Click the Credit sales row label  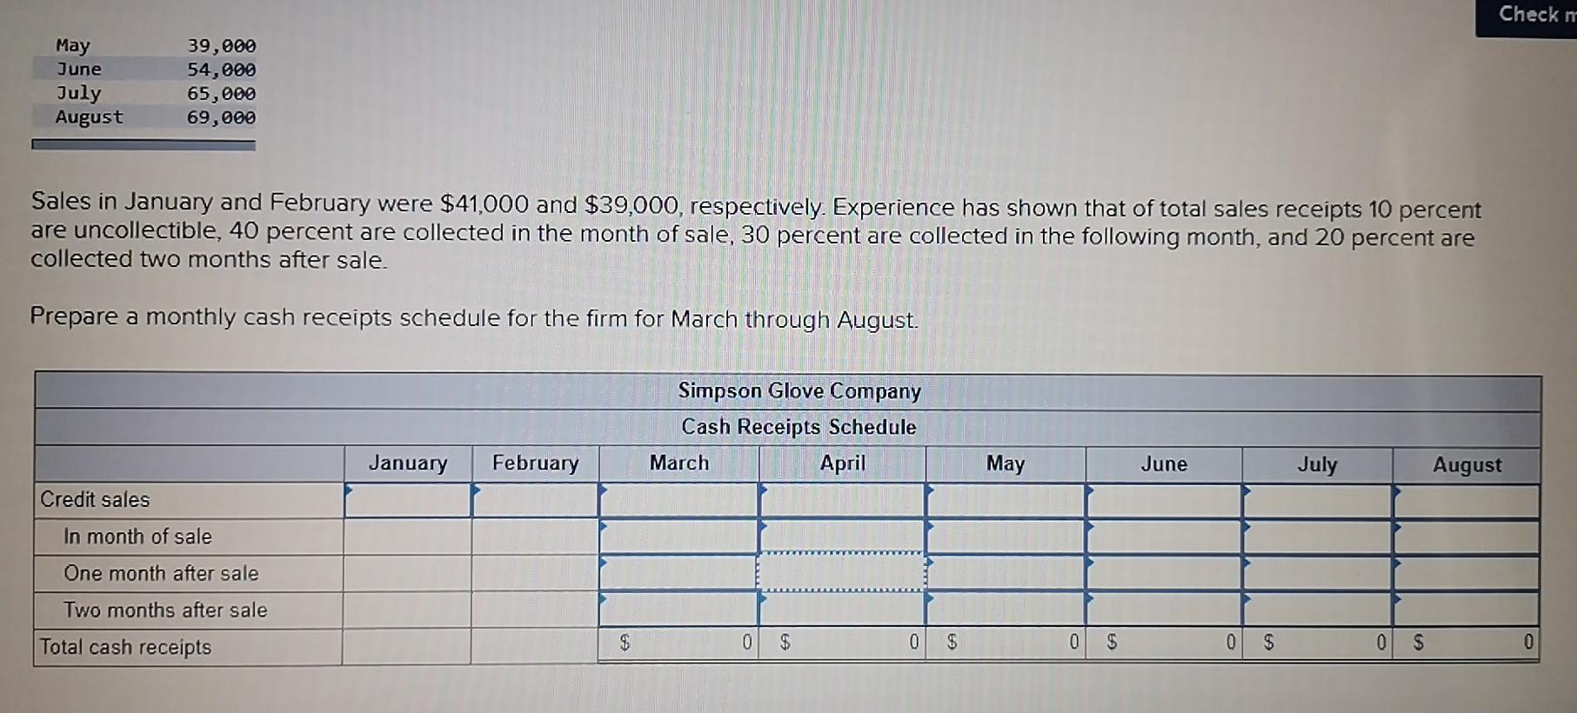[x=94, y=499]
